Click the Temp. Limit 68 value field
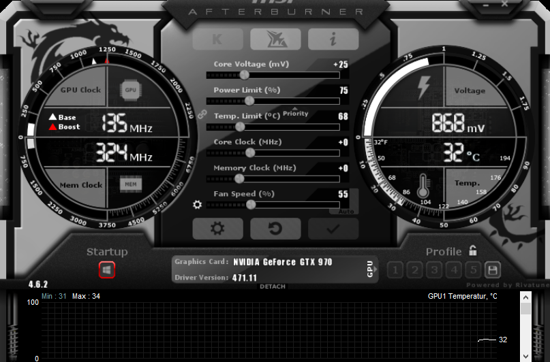Screen dimensions: 550x362 click(343, 116)
